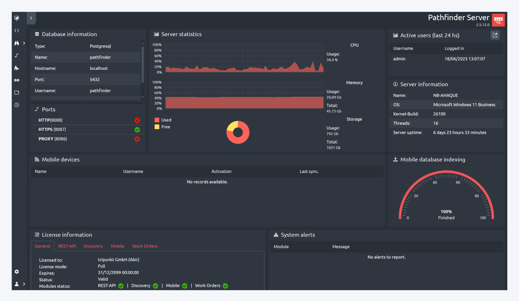The width and height of the screenshot is (519, 301).
Task: Sort Mobile devices by Username column
Action: pyautogui.click(x=133, y=171)
